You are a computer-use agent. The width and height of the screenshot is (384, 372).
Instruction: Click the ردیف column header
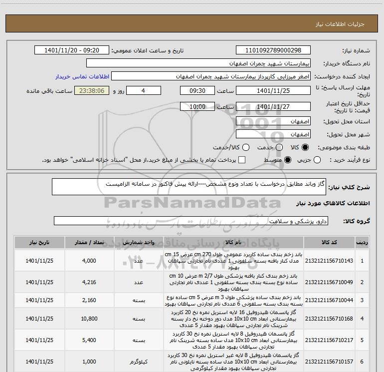(x=362, y=242)
